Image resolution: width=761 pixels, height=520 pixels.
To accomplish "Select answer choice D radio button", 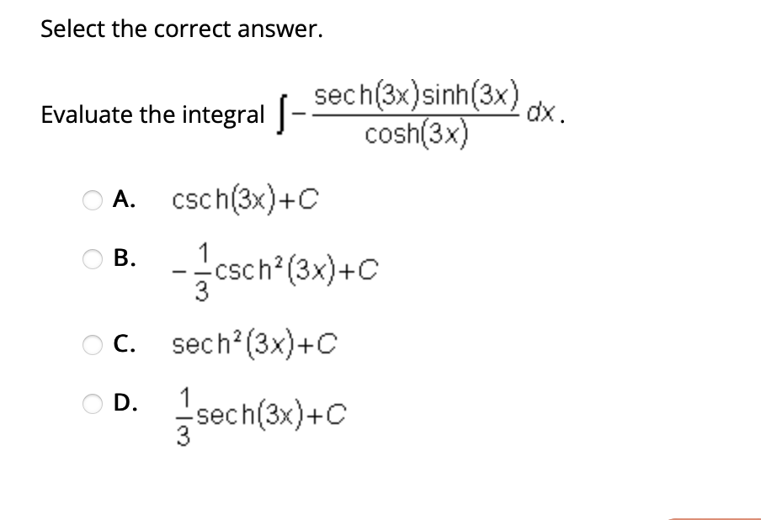I will pos(92,406).
